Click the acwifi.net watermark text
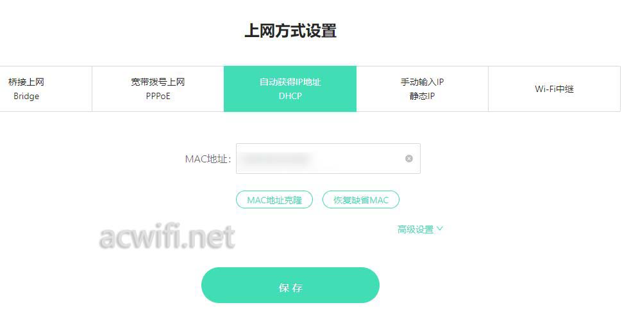 coord(167,237)
